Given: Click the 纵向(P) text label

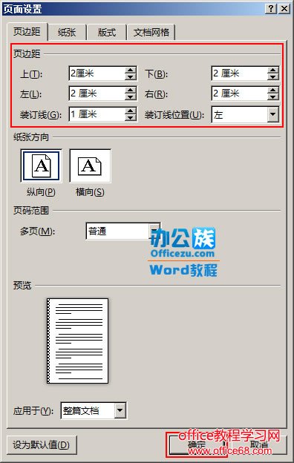Looking at the screenshot, I should coord(41,192).
